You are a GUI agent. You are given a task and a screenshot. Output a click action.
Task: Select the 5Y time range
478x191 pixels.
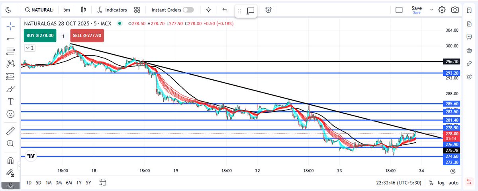pos(88,183)
